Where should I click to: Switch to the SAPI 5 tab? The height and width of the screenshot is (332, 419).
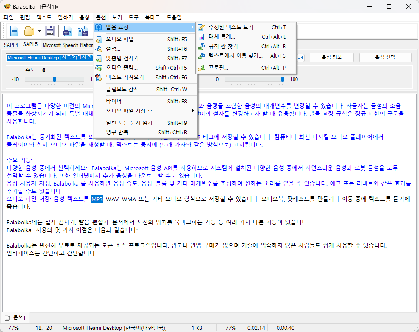(30, 44)
